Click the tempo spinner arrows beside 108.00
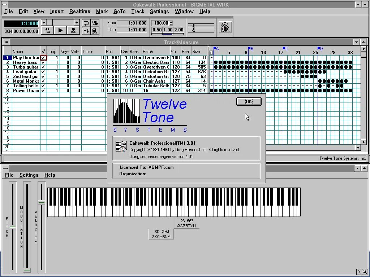 171,23
